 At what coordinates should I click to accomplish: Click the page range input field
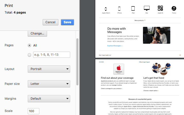tap(52, 55)
